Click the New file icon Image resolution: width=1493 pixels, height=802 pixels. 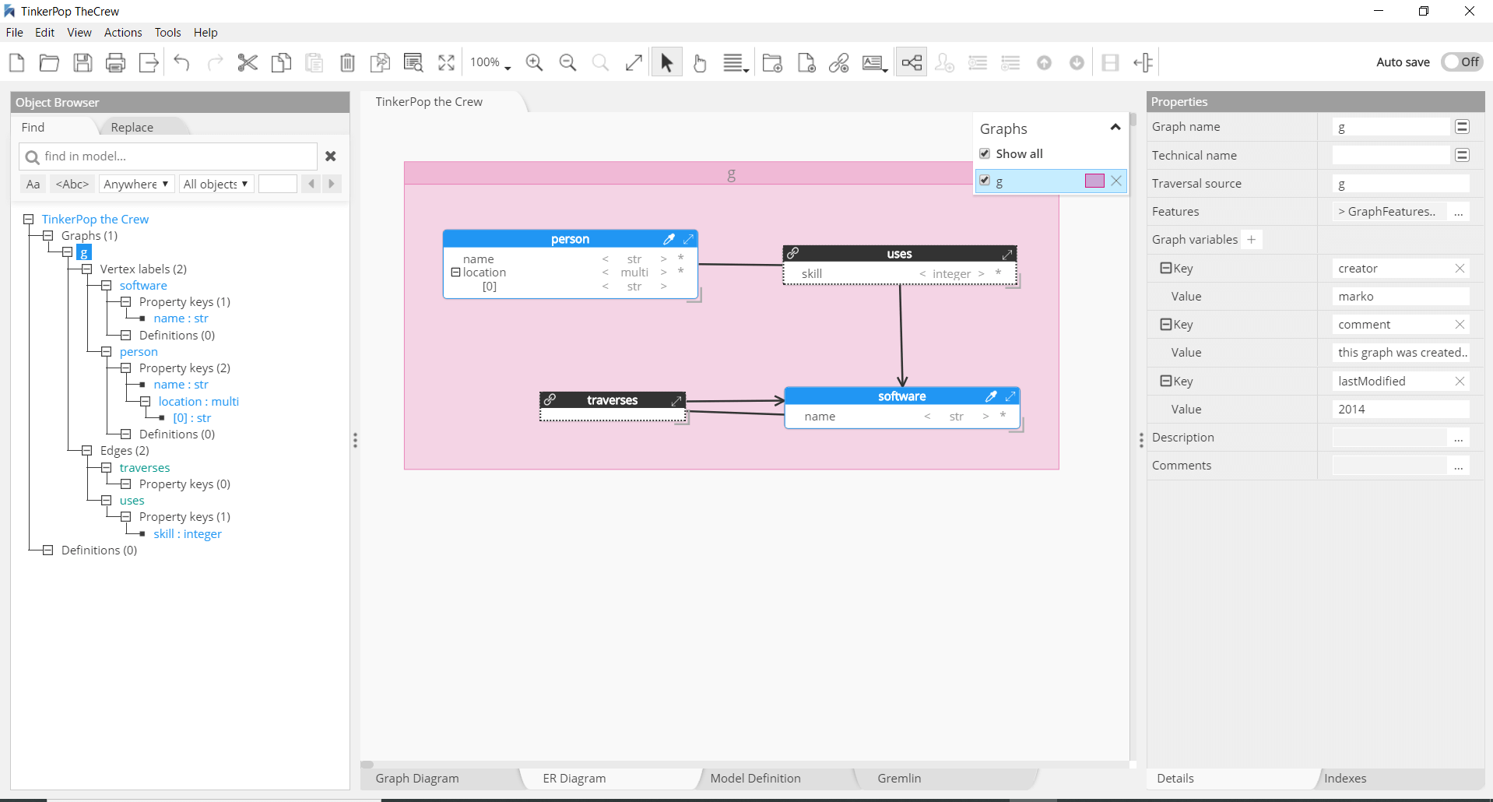[16, 62]
